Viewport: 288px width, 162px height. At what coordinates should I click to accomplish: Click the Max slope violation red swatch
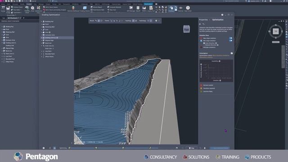click(x=201, y=38)
